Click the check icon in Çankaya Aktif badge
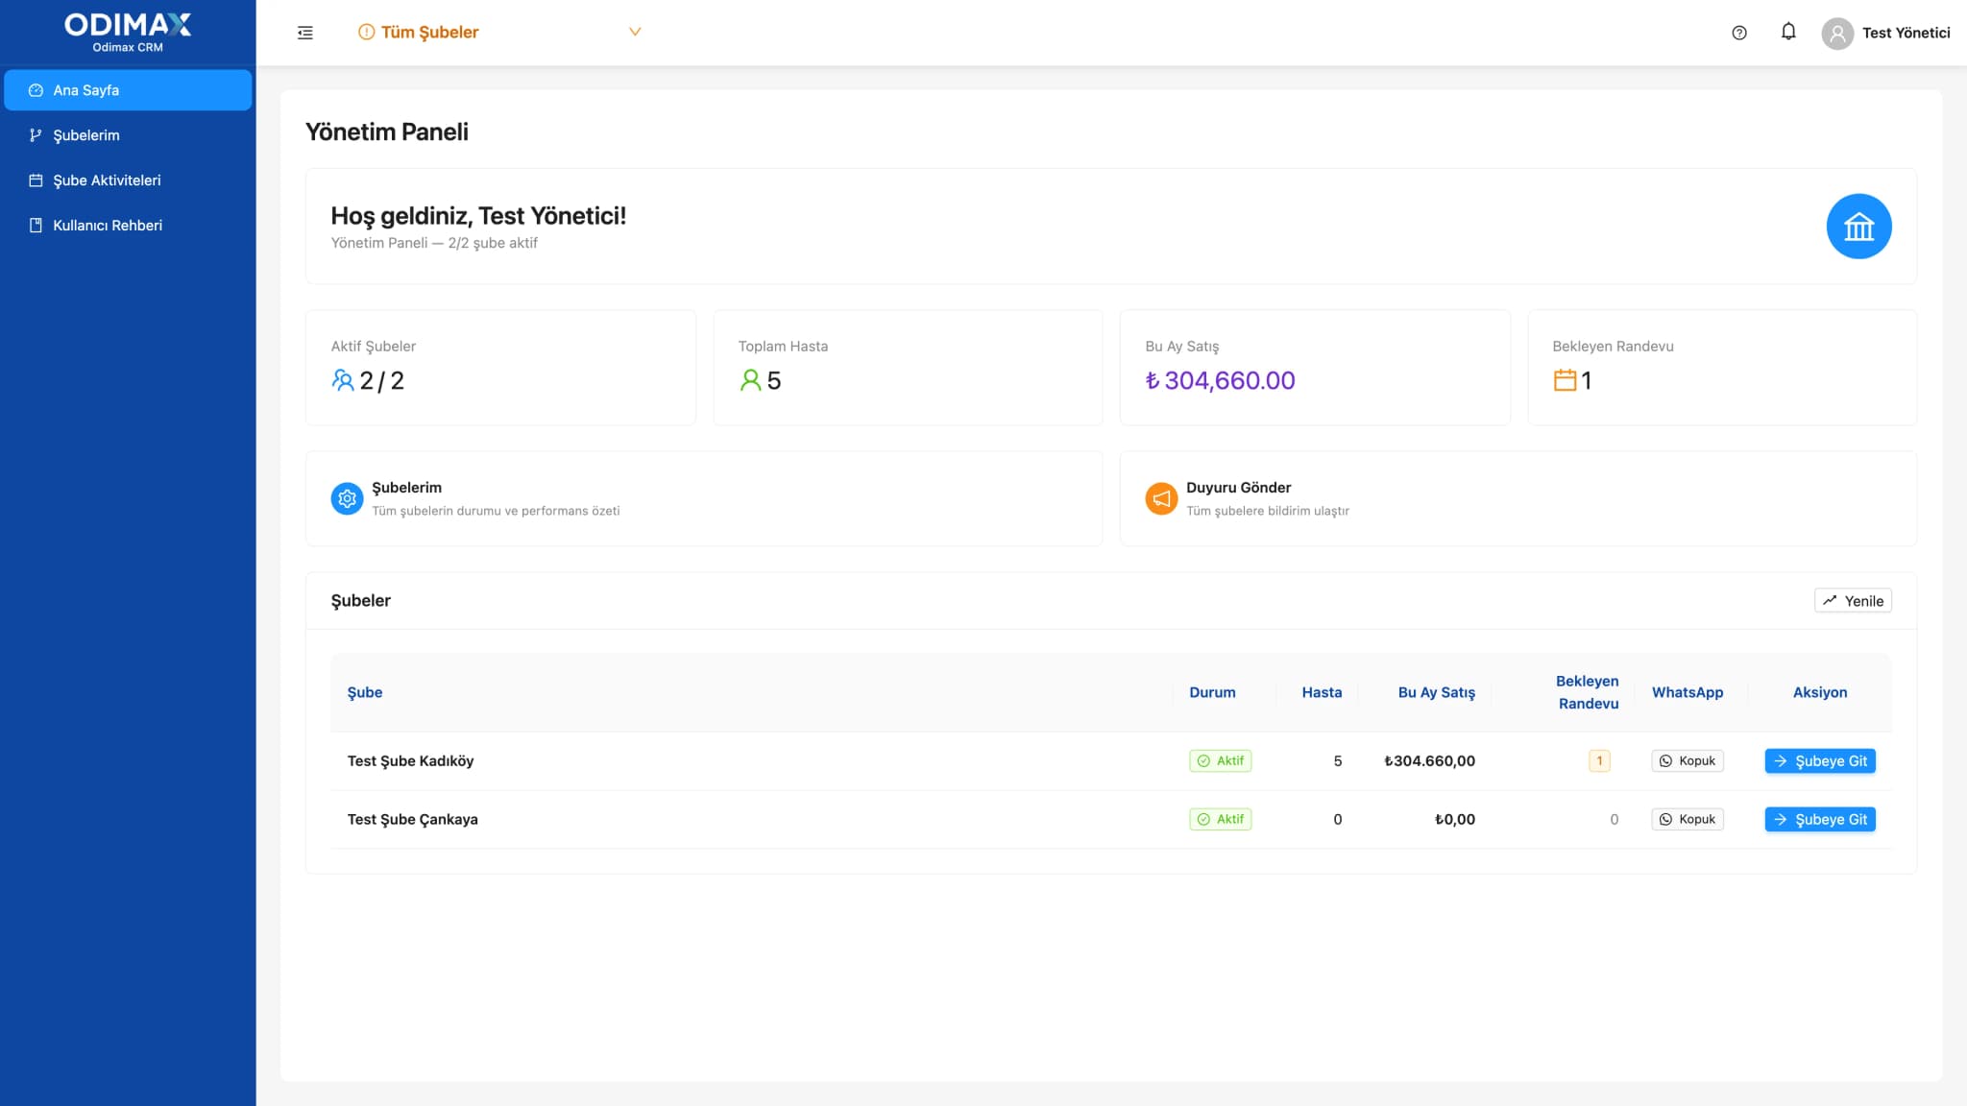The width and height of the screenshot is (1967, 1106). pos(1203,820)
